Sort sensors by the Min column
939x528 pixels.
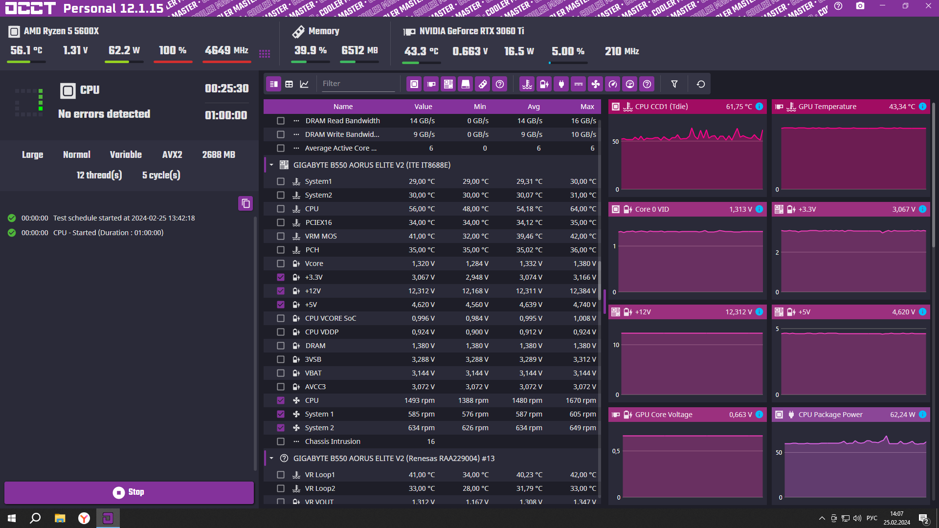pyautogui.click(x=480, y=107)
